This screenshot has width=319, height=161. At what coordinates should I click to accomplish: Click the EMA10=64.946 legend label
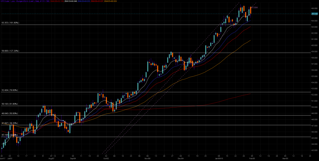(71, 1)
